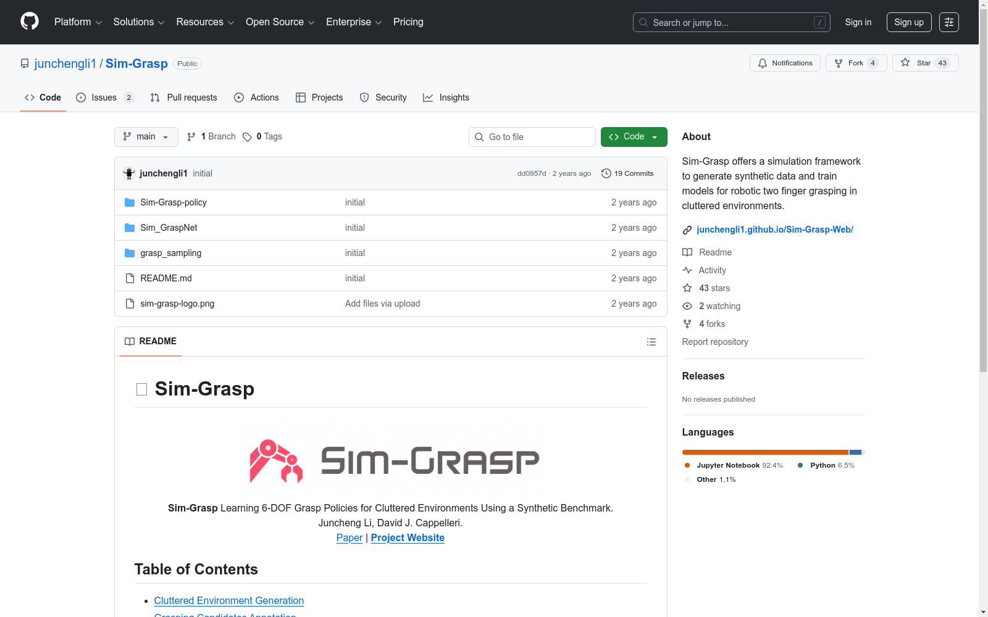Open the Sim-Grasp repository name link
Viewport: 988px width, 617px height.
136,64
